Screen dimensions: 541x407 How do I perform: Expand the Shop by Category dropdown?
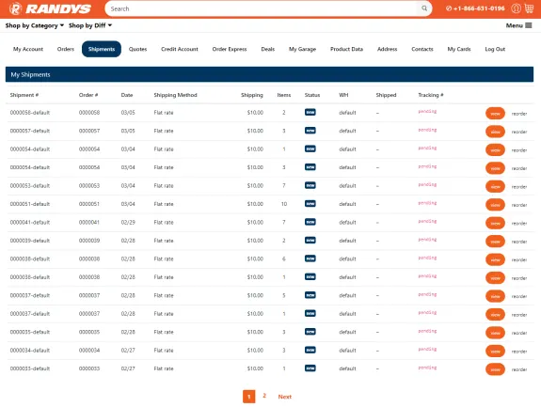(x=35, y=25)
